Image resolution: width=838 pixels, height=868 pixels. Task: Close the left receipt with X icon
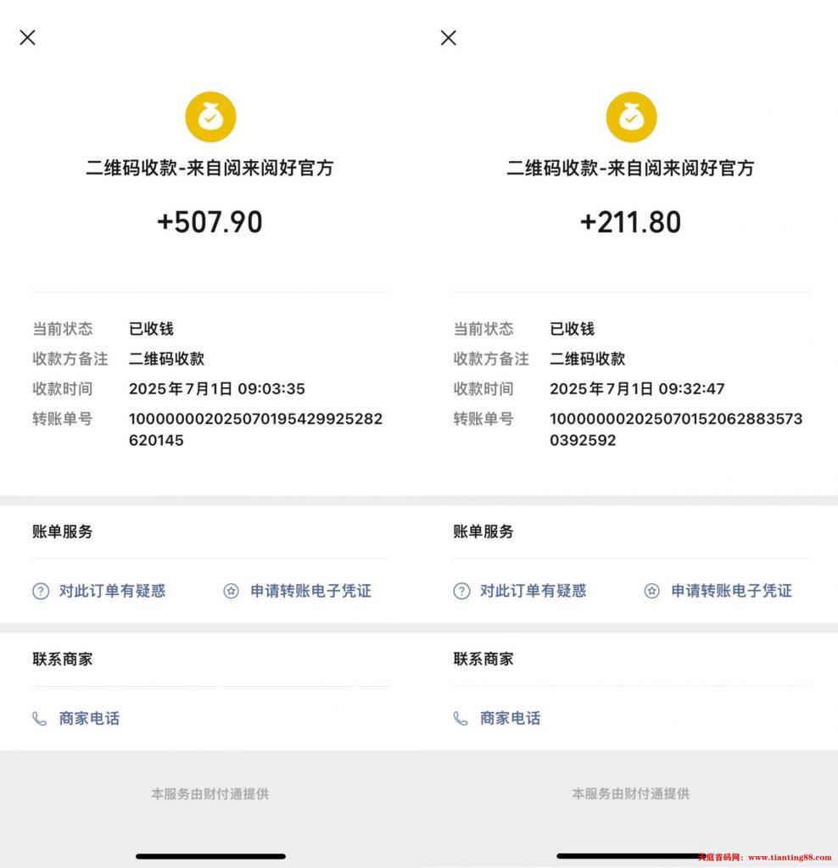coord(28,37)
